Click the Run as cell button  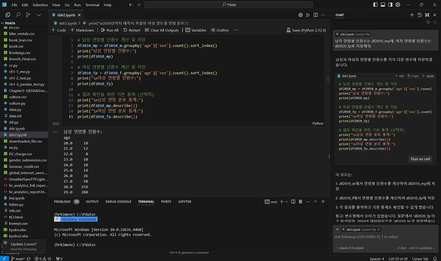click(x=420, y=159)
